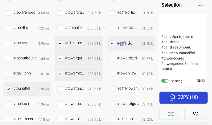Image resolution: width=212 pixels, height=125 pixels.
Task: Check the #towers hashtag checkbox
Action: [60, 119]
